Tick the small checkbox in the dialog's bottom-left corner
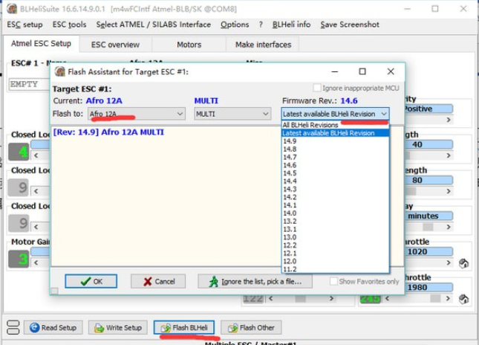Screen dimensions: 479x345 click(54, 291)
